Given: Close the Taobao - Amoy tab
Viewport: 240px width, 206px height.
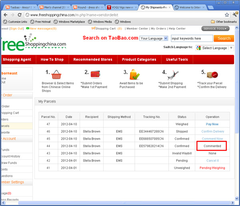Looking at the screenshot, I should tap(34, 7).
